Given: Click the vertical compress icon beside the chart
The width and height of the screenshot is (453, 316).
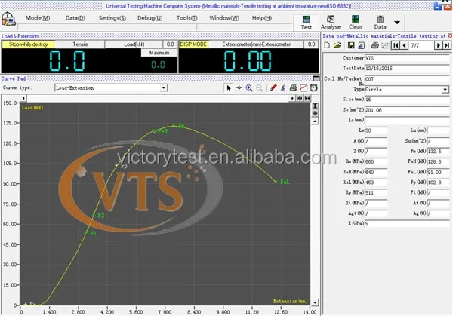Looking at the screenshot, I should click(315, 106).
